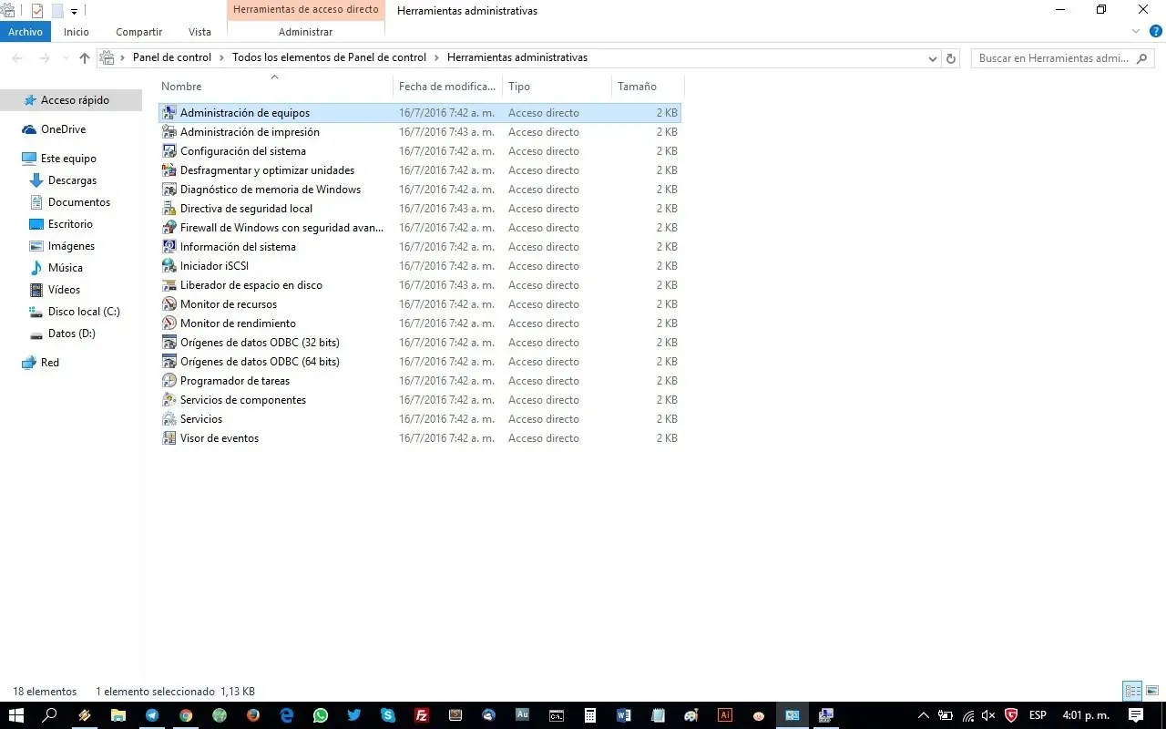Switch to large icons view in status bar
Image resolution: width=1166 pixels, height=729 pixels.
point(1152,691)
